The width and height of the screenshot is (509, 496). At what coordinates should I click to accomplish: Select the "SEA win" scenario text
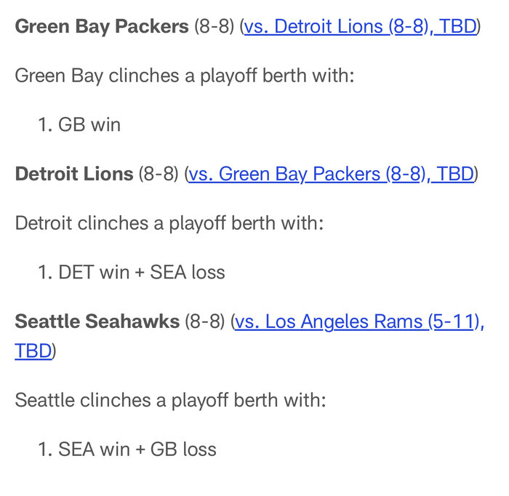point(94,449)
